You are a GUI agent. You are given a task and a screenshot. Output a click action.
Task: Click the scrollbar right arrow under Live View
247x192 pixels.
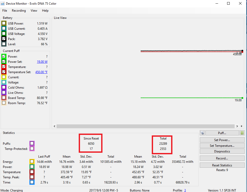(x=237, y=126)
